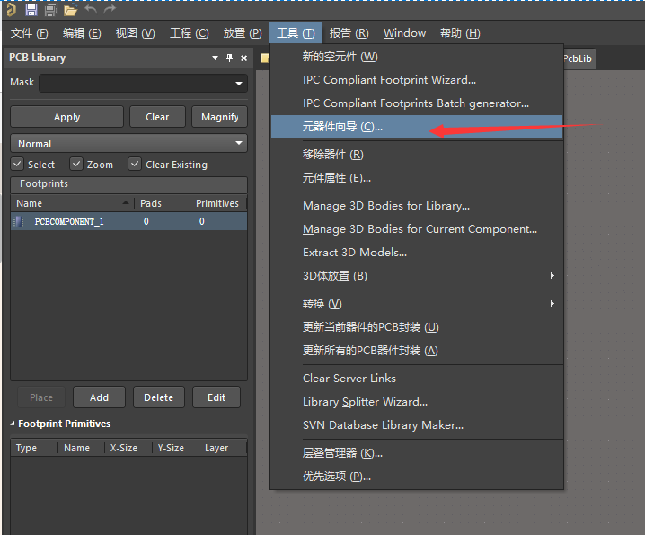Click the Layer column header
This screenshot has height=535, width=645.
pos(222,448)
